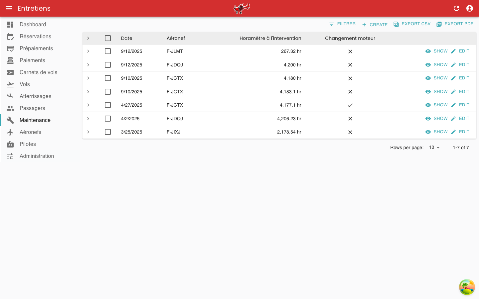Export the list with EXPORT CSV
479x299 pixels.
(412, 24)
